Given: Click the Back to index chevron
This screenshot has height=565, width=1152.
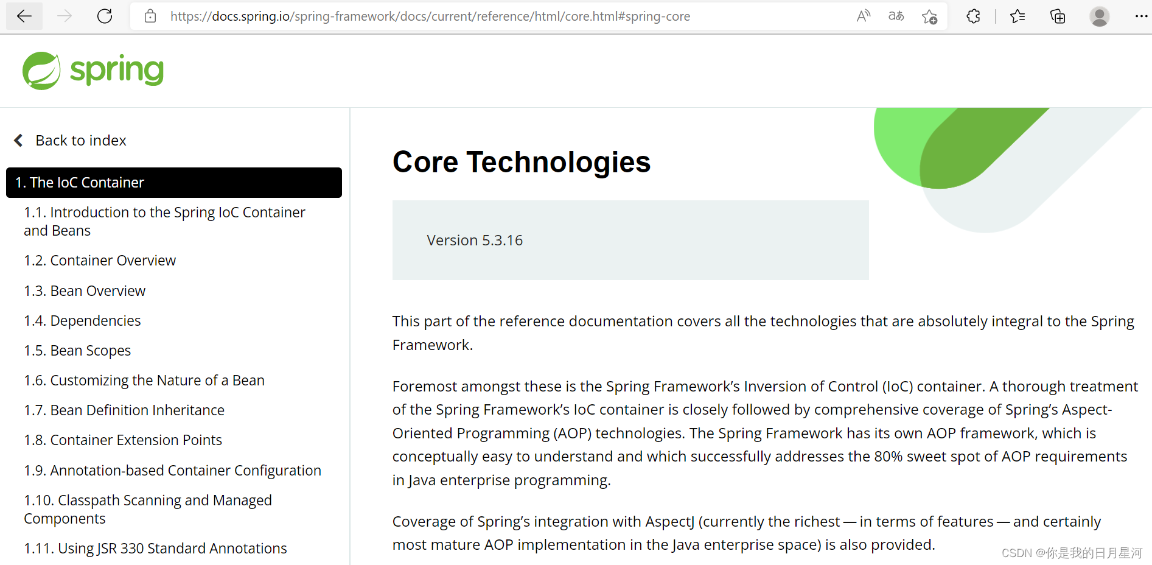Looking at the screenshot, I should coord(19,141).
